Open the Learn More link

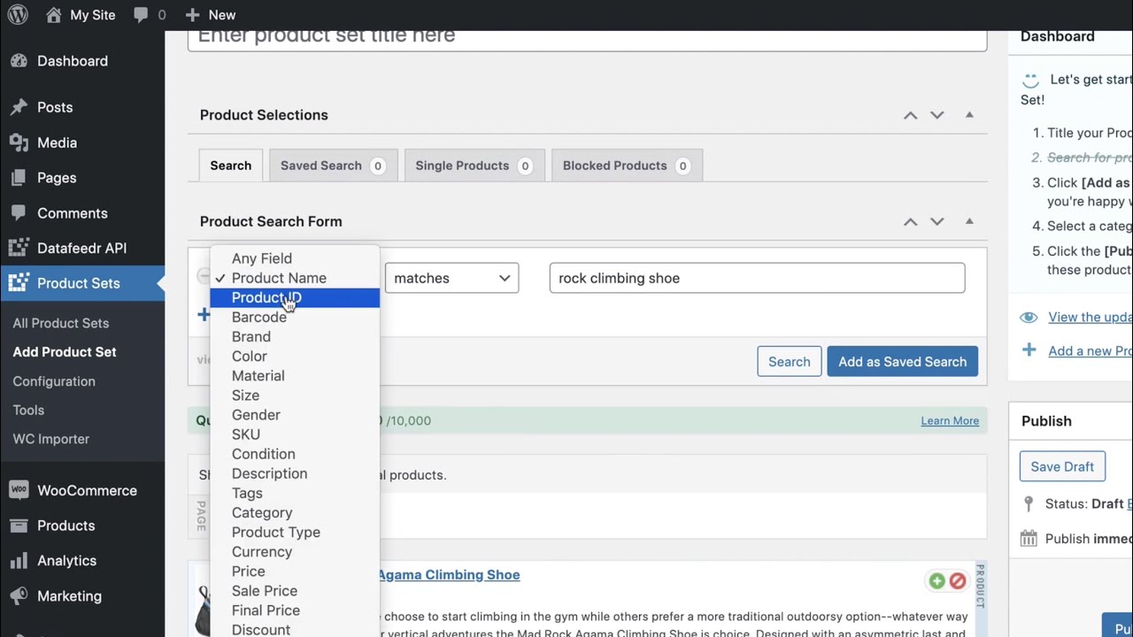pyautogui.click(x=950, y=420)
